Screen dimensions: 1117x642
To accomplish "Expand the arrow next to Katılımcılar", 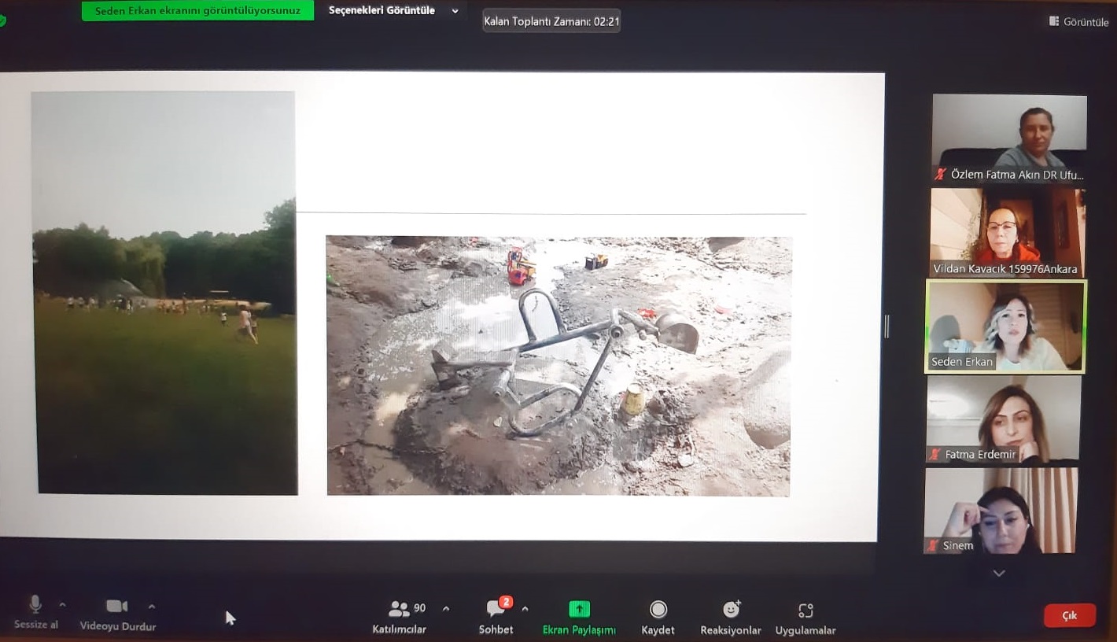I will coord(446,609).
